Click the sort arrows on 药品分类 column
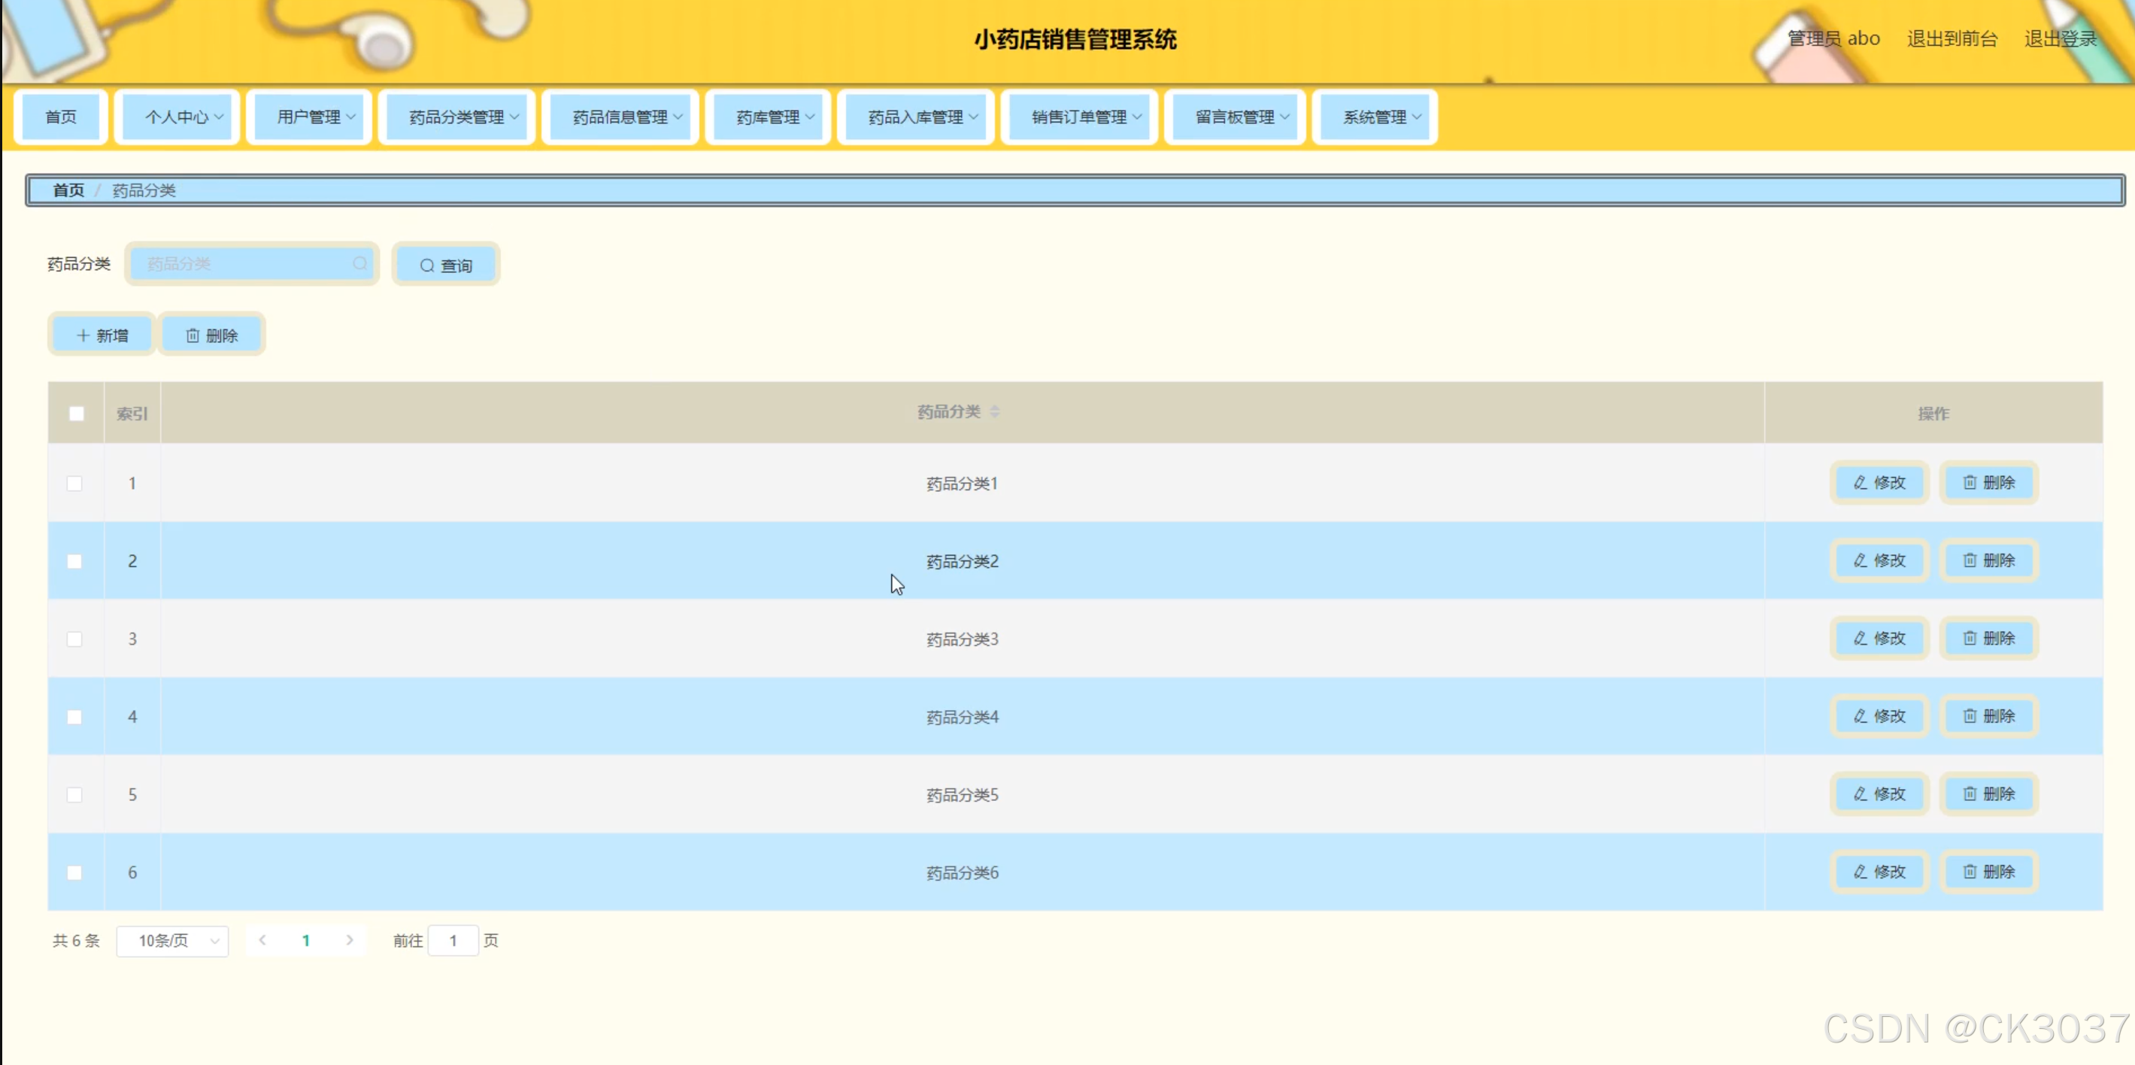Image resolution: width=2135 pixels, height=1065 pixels. [995, 412]
